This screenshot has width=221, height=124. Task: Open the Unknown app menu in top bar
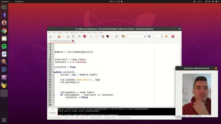tap(19, 1)
